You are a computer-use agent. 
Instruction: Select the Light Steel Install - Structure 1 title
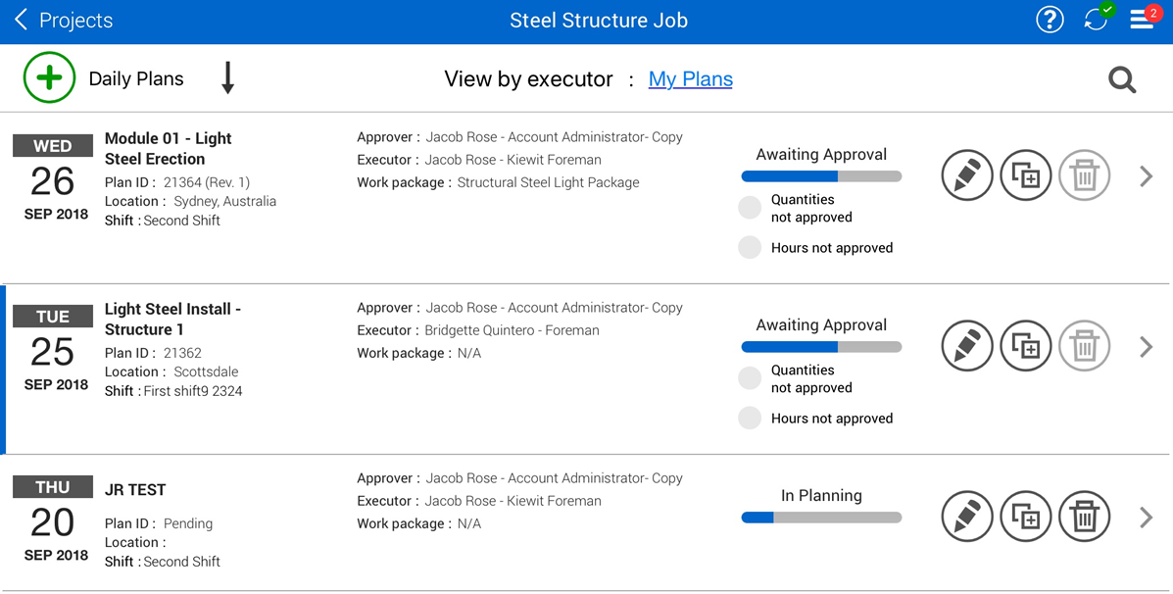[x=172, y=319]
